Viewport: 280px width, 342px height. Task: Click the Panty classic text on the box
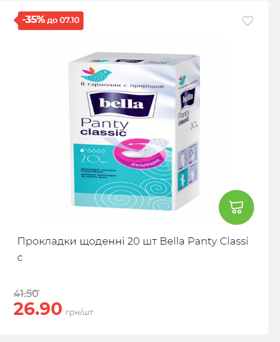(x=104, y=127)
